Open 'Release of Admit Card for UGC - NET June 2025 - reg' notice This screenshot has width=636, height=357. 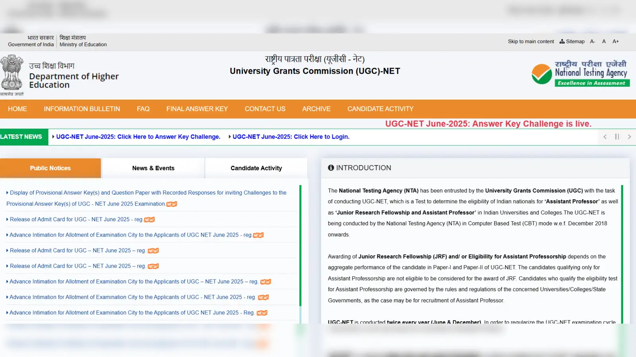click(x=76, y=219)
